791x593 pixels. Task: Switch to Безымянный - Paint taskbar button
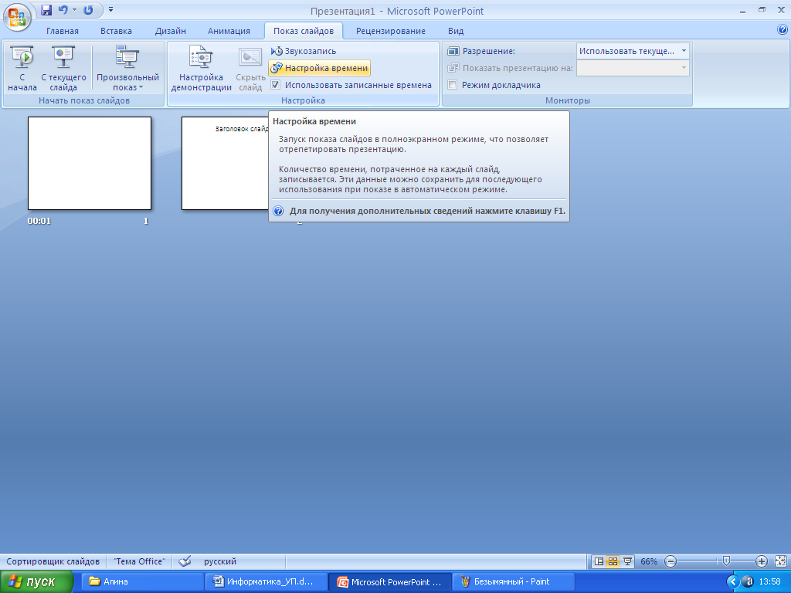pos(514,582)
